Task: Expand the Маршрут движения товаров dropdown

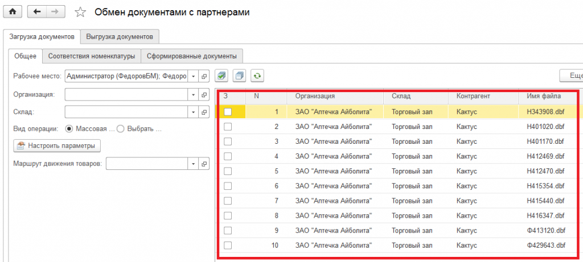Action: (194, 164)
